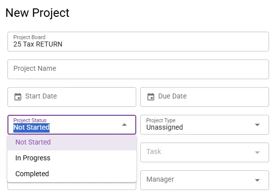274x194 pixels.
Task: Open the Manager dropdown field
Action: click(x=205, y=180)
